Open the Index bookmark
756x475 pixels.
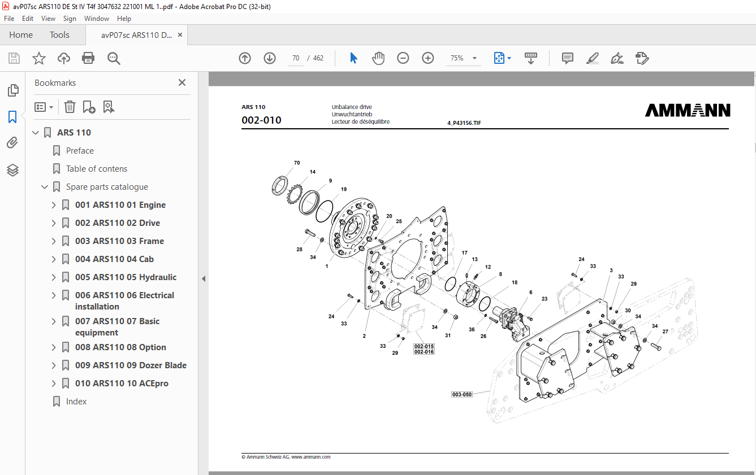[76, 402]
